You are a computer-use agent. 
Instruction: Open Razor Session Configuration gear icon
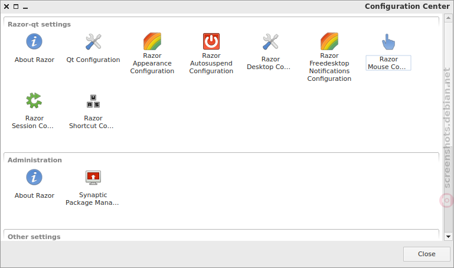34,100
